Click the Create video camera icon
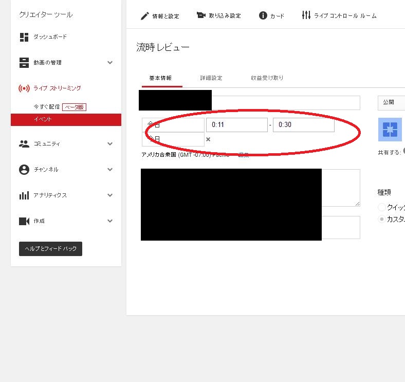The image size is (405, 382). point(24,221)
